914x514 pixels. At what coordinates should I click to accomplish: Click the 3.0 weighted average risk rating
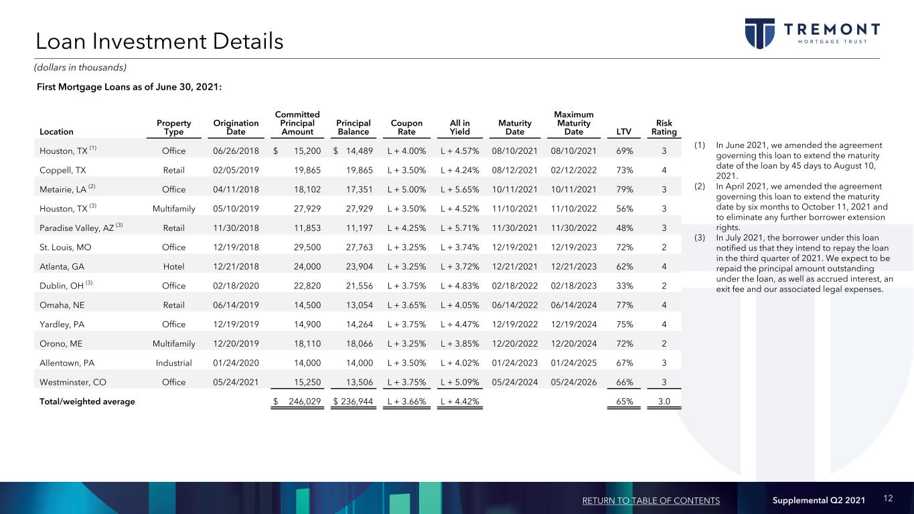click(664, 402)
